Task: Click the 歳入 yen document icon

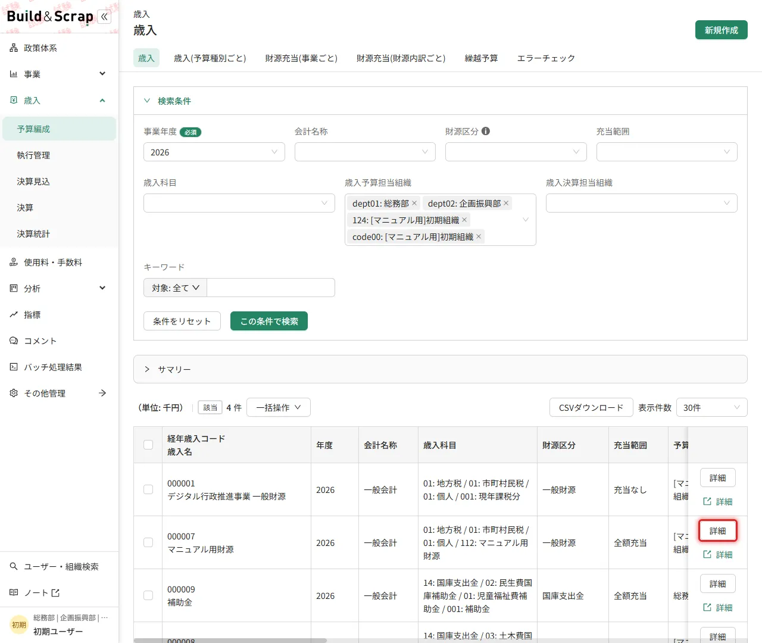Action: click(14, 101)
